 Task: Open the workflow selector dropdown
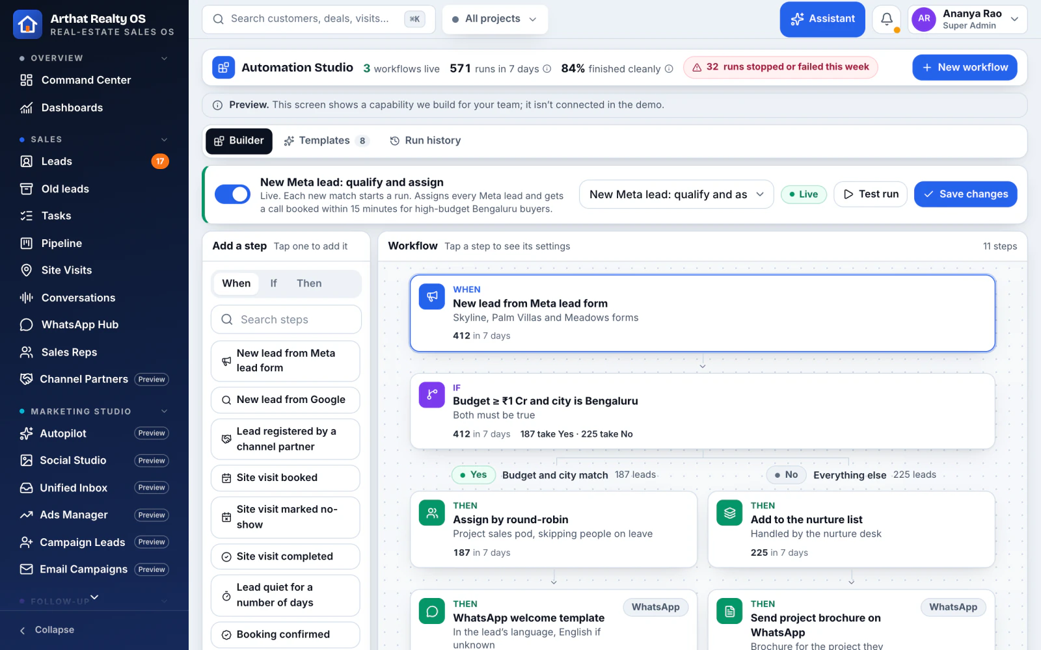tap(676, 194)
